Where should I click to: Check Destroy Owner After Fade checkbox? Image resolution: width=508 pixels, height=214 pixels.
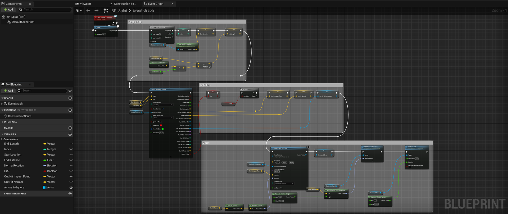tap(410, 167)
